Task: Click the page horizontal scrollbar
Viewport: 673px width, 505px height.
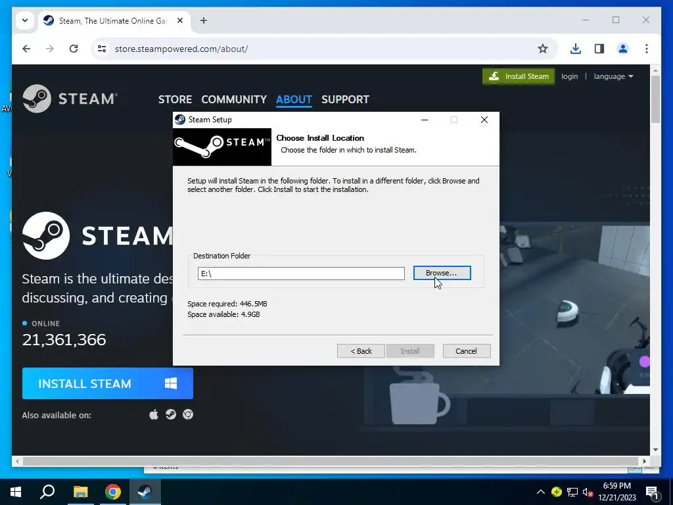Action: tap(331, 461)
